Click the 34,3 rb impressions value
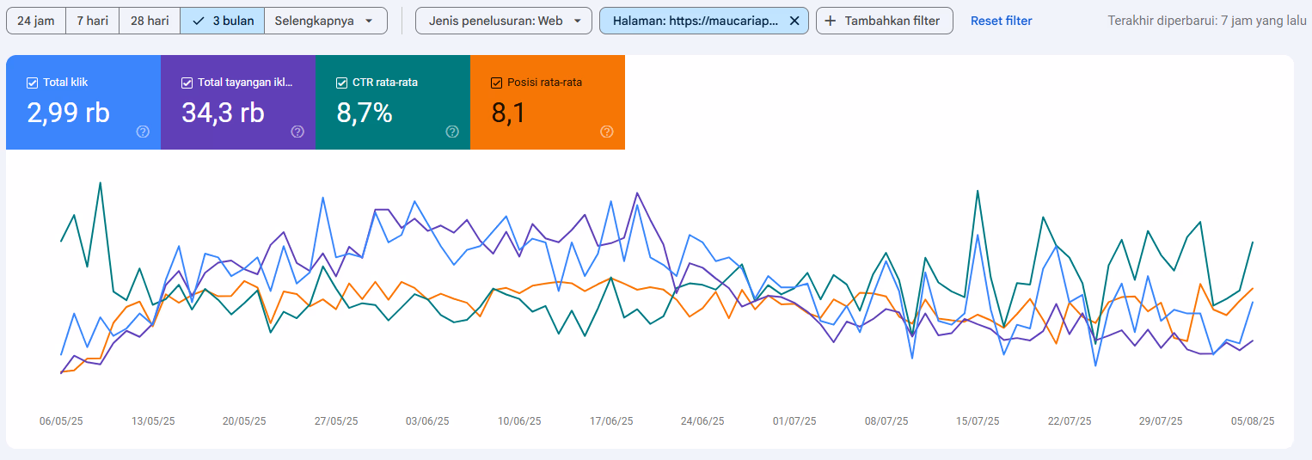1312x460 pixels. click(x=224, y=113)
